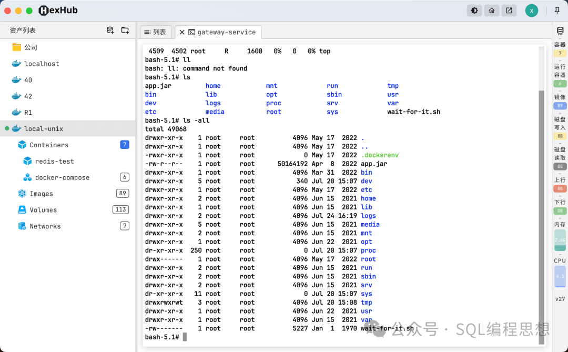Click the 下行 download badge
The image size is (568, 352).
tap(560, 211)
